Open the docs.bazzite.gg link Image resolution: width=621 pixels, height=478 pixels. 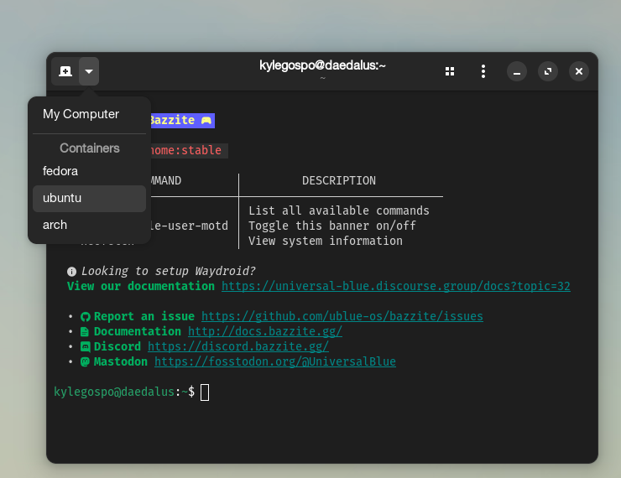pos(265,331)
